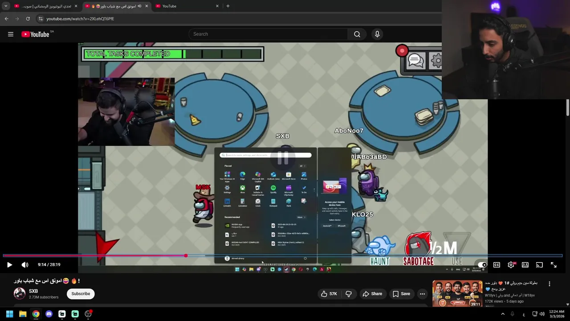Click the progress bar scrubber handle
The height and width of the screenshot is (321, 570).
tap(186, 256)
